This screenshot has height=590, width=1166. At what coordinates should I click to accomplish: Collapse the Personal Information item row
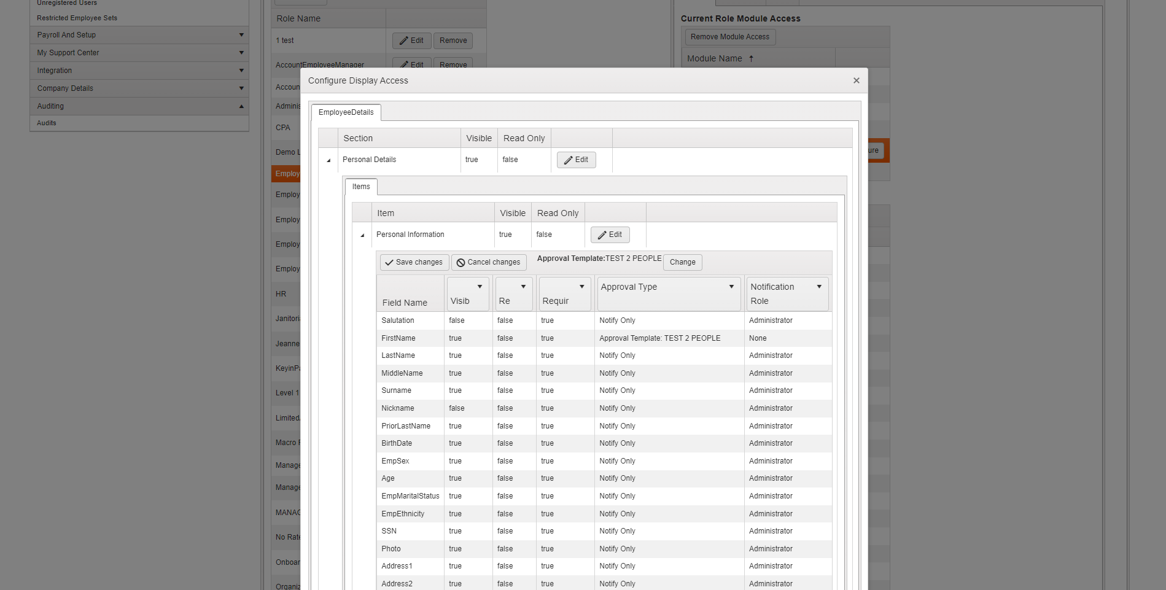click(x=362, y=235)
